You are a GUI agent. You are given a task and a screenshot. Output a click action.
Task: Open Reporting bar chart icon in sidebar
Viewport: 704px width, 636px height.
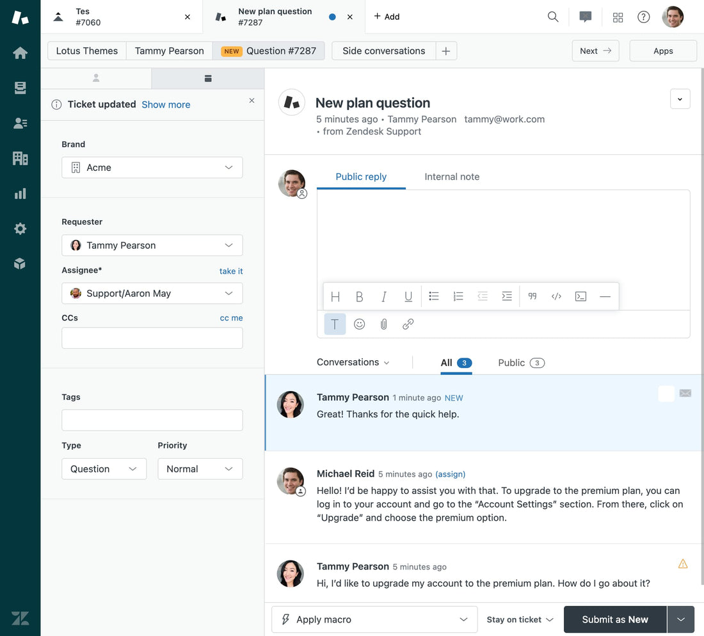[20, 193]
